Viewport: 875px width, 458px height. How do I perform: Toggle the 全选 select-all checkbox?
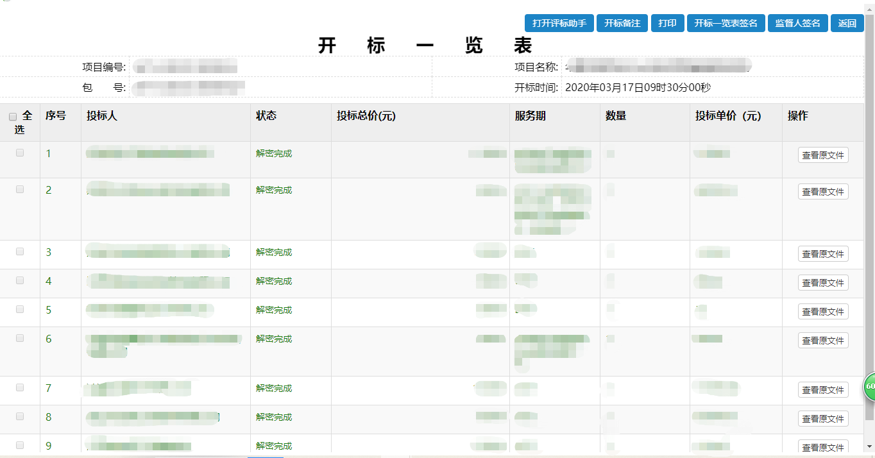coord(13,117)
